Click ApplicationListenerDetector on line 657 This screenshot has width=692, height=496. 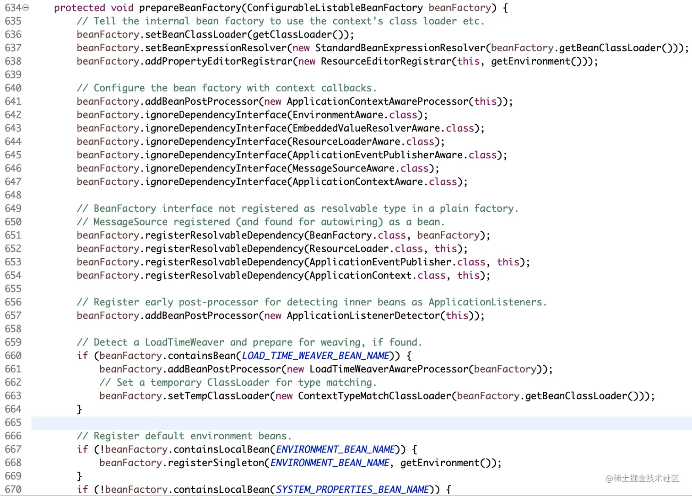point(364,315)
